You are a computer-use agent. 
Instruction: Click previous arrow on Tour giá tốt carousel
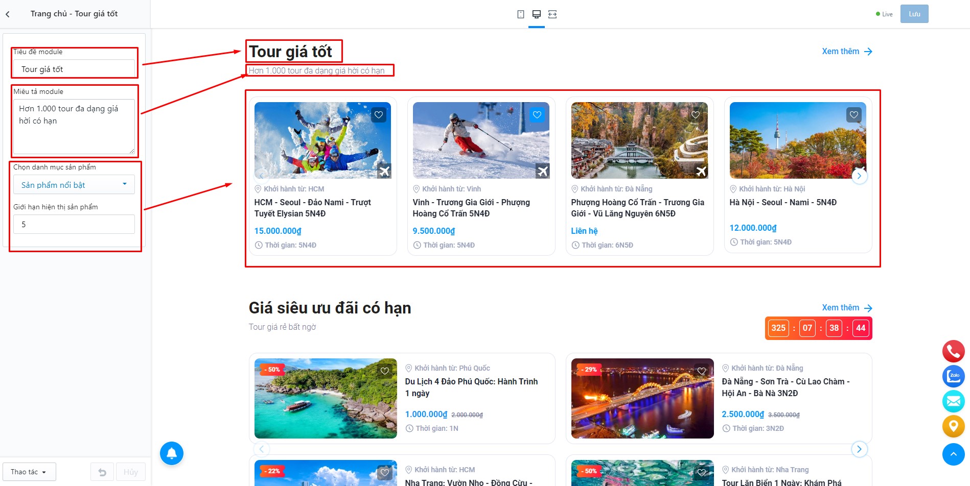(x=262, y=176)
